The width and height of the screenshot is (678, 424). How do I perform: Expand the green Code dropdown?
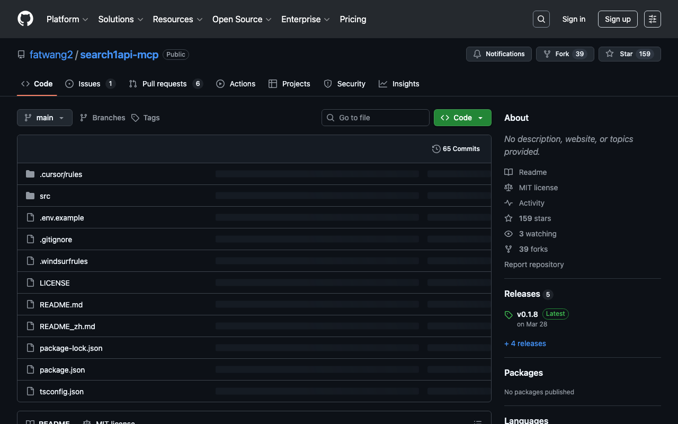[x=462, y=118]
